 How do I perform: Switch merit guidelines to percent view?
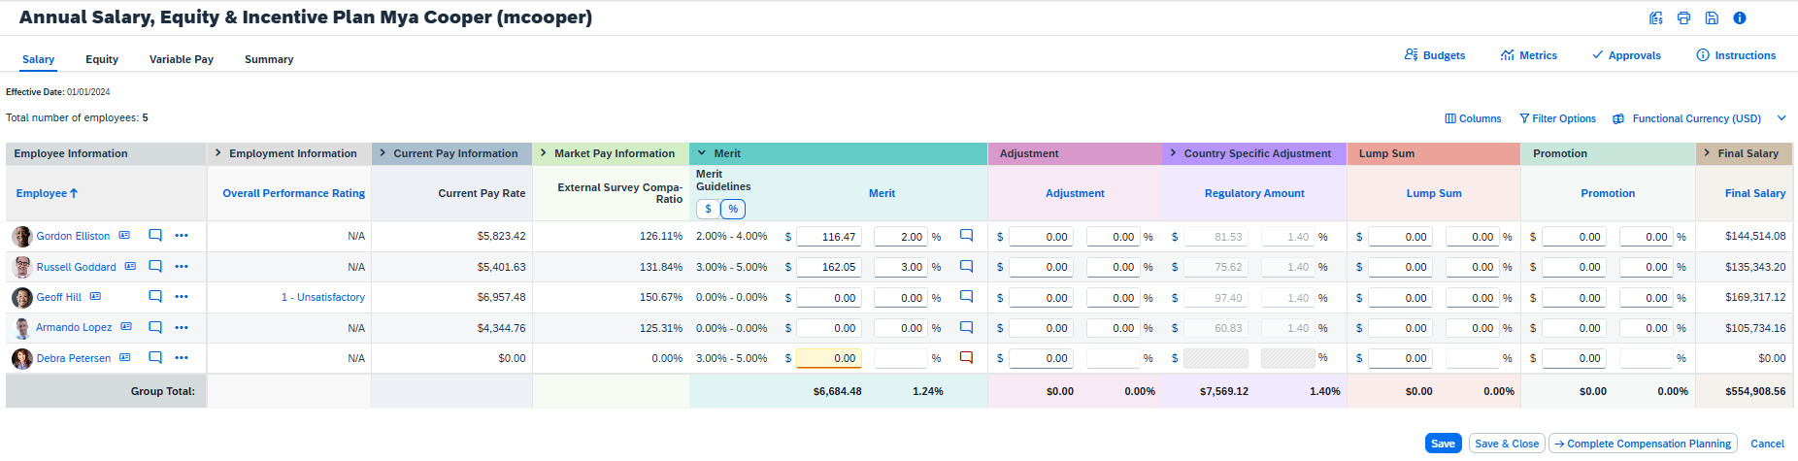[x=733, y=209]
